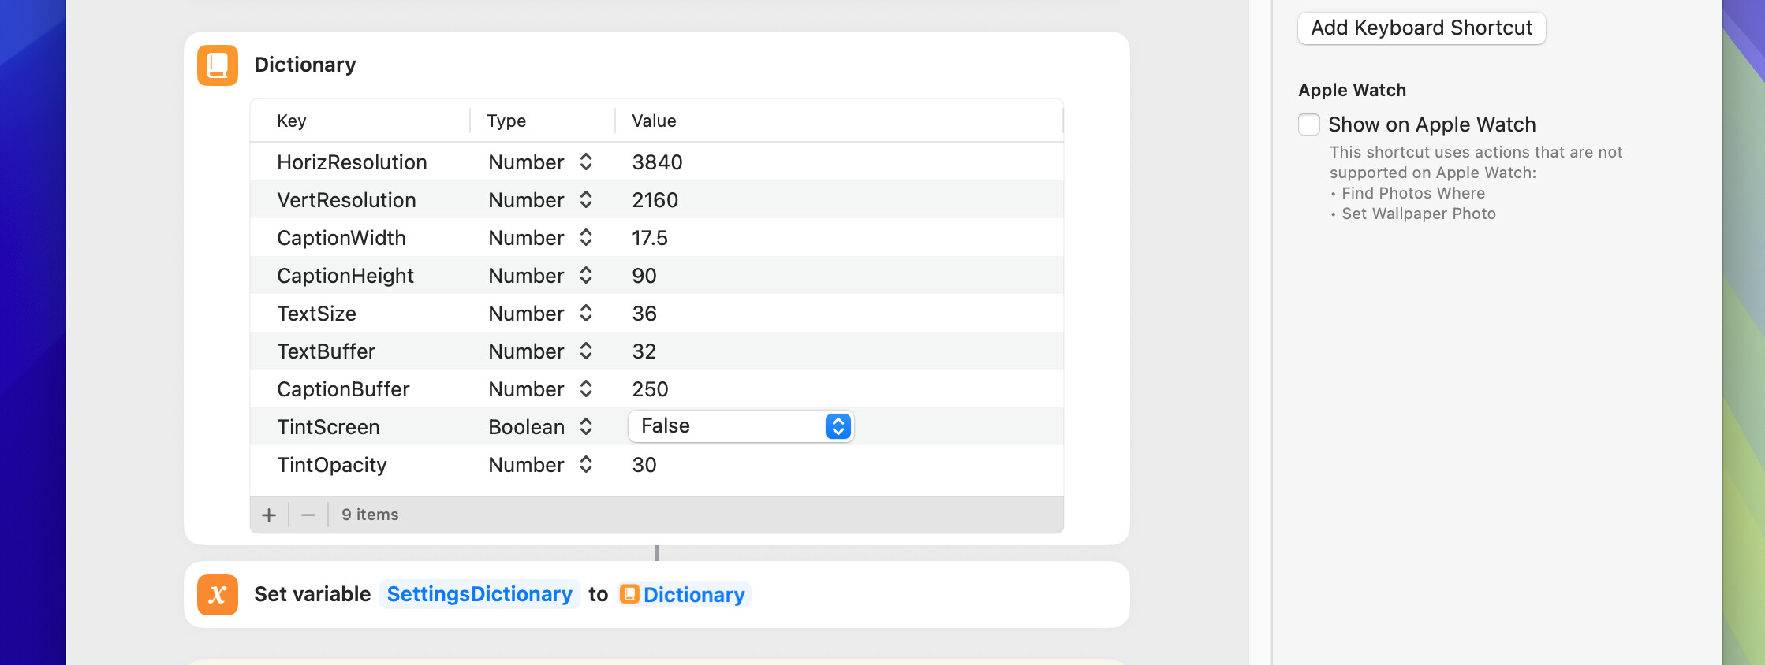
Task: Open the TintScreen False value dropdown
Action: click(x=741, y=426)
